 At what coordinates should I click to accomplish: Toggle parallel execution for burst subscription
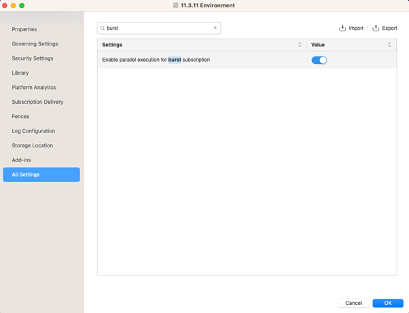pos(319,60)
